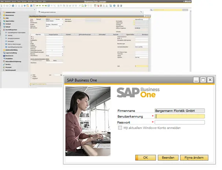Select the Erweitert radio button
This screenshot has width=222, height=170.
pos(31,79)
